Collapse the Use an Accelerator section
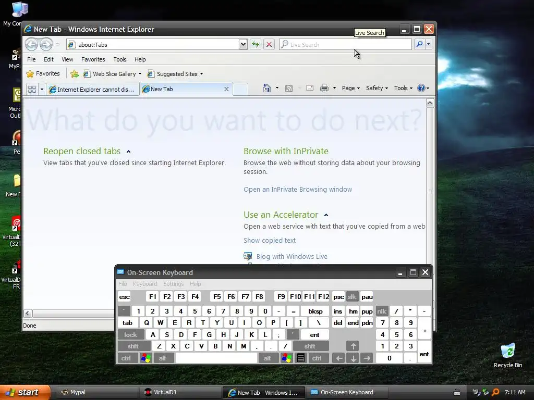This screenshot has height=400, width=534. click(326, 215)
